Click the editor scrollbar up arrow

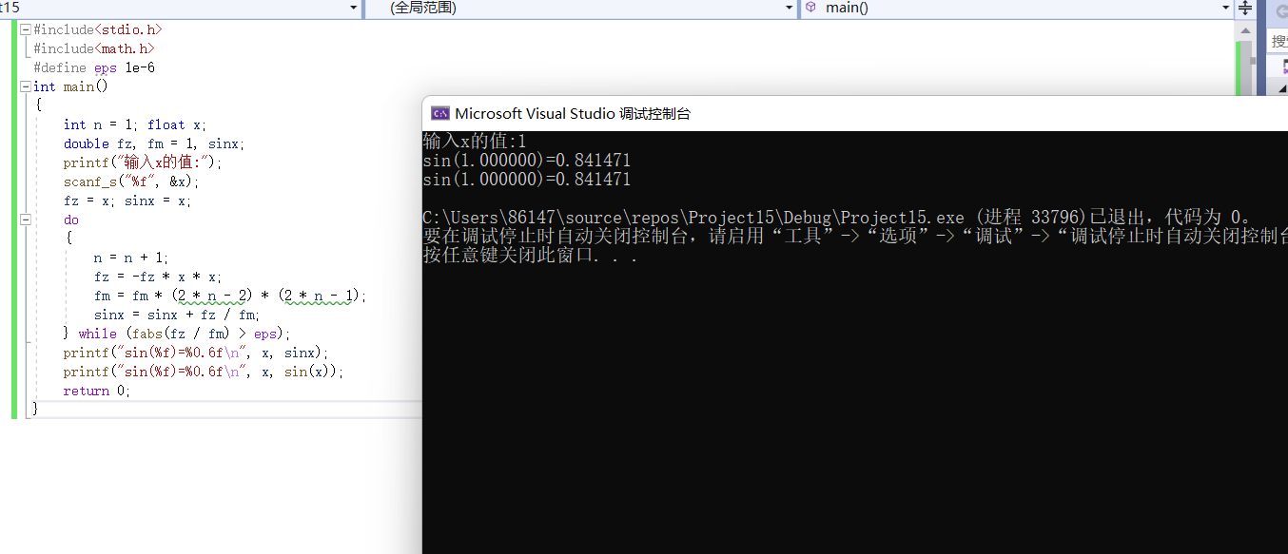click(x=1245, y=30)
